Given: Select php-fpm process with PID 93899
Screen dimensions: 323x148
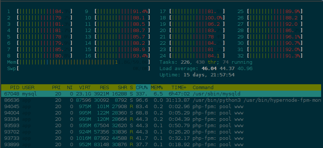Looking at the screenshot, I should click(x=161, y=145).
